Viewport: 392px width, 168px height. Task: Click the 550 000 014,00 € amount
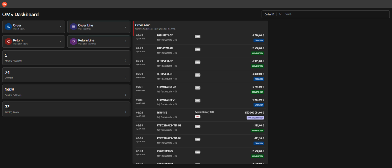[255, 113]
